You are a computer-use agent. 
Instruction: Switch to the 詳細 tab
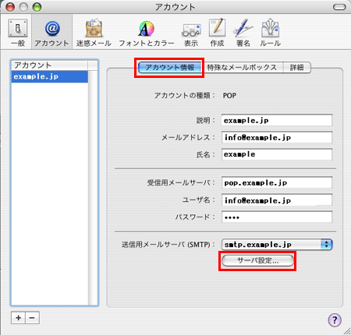point(296,68)
